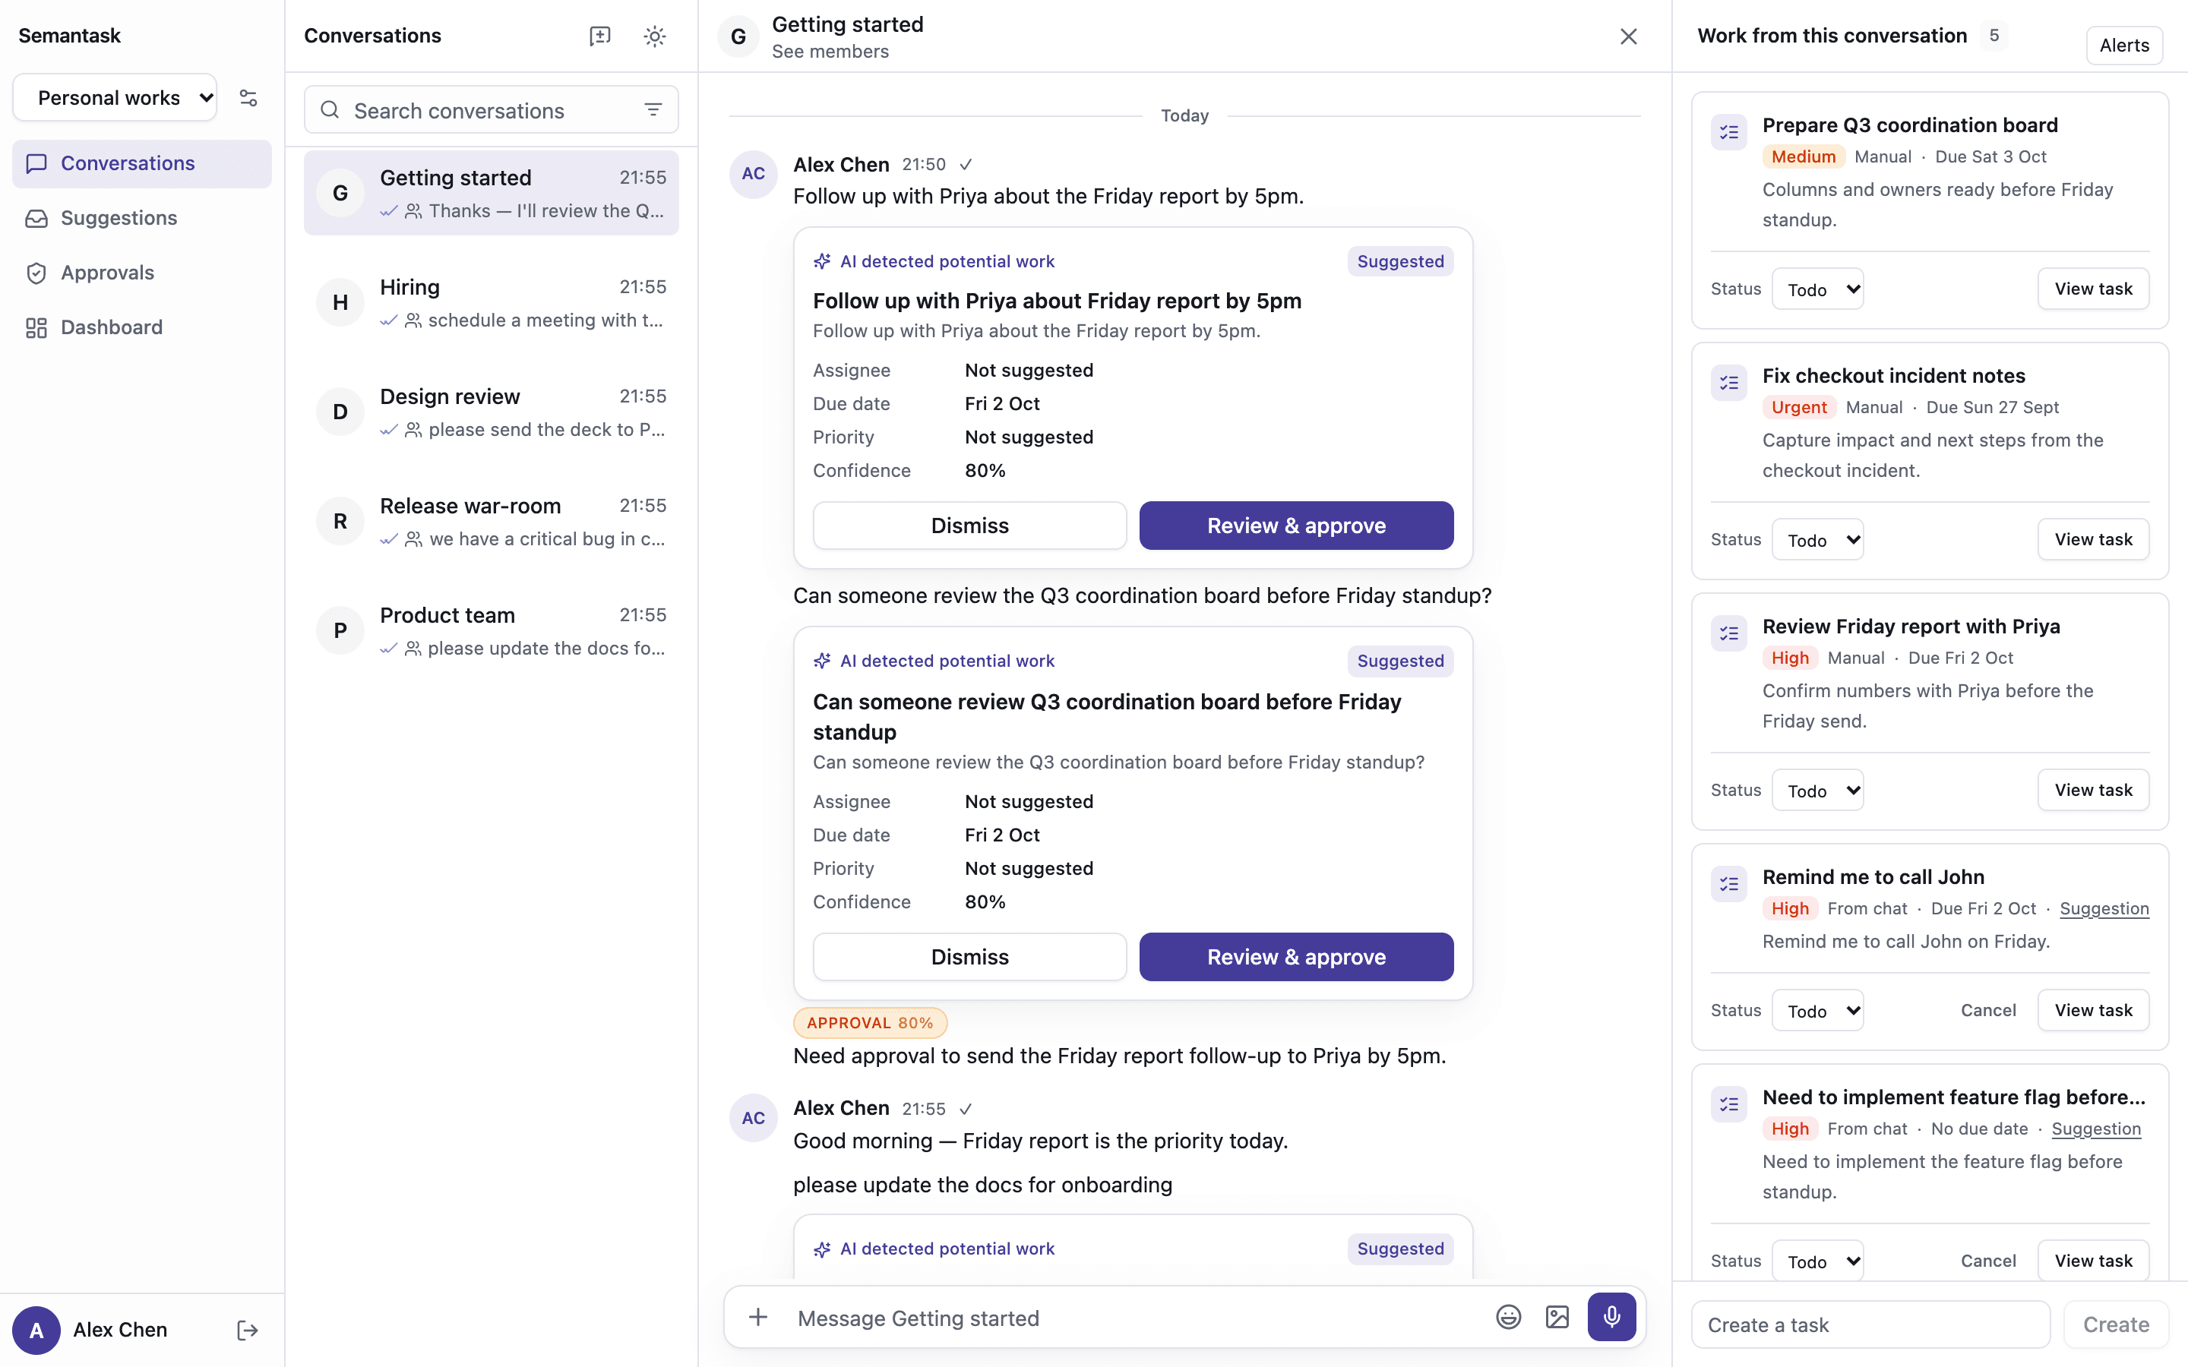Click task icon for Remind me to call John
The image size is (2188, 1367).
click(1728, 884)
